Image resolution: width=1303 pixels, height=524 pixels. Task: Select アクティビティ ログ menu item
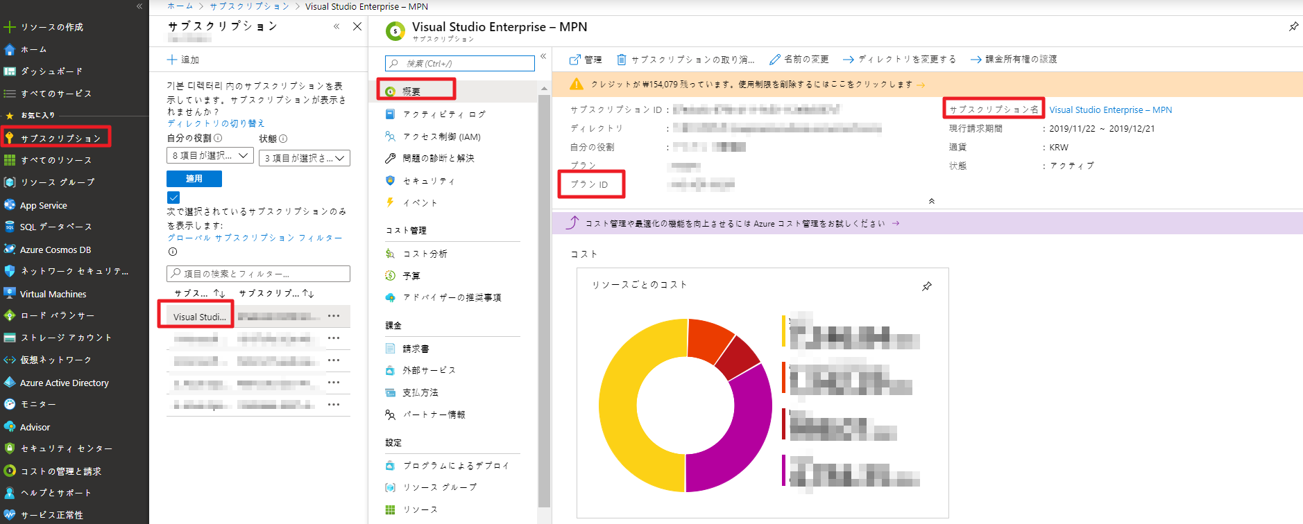coord(444,114)
